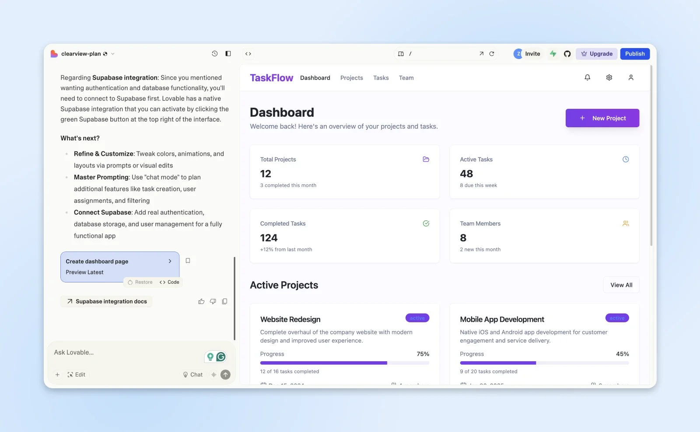Toggle visual Edit mode
Image resolution: width=700 pixels, height=432 pixels.
pos(76,375)
